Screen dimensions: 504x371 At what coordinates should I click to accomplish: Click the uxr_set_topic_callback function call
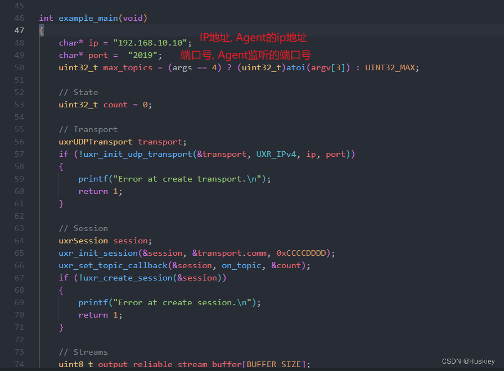[110, 265]
